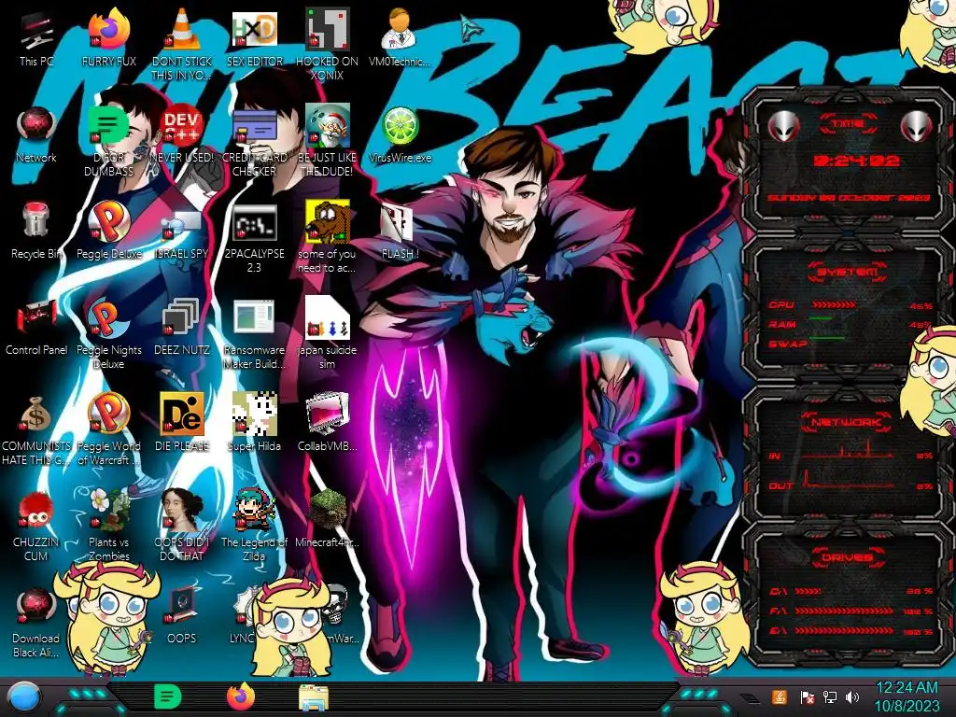Click the C:\ drive usage bar
Viewport: 956px width, 717px height.
pos(808,591)
